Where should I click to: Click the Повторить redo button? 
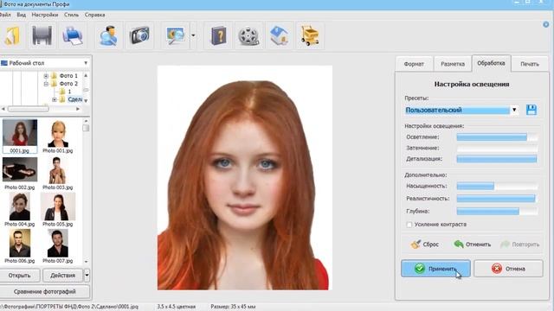click(520, 244)
